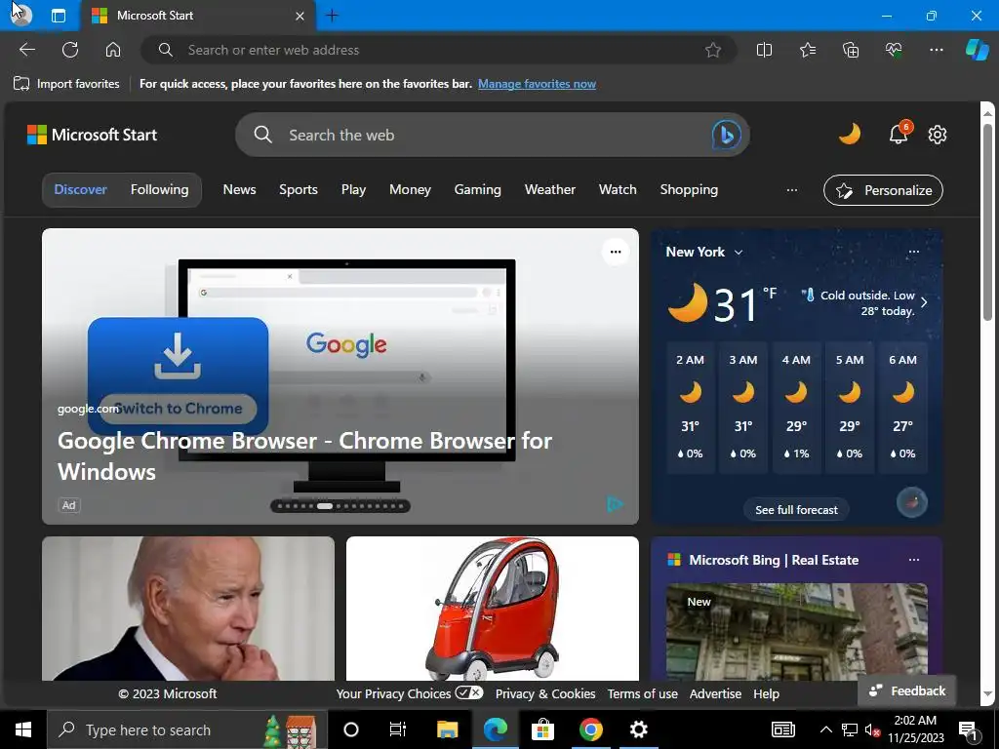Open the tab actions menu icon

[58, 16]
